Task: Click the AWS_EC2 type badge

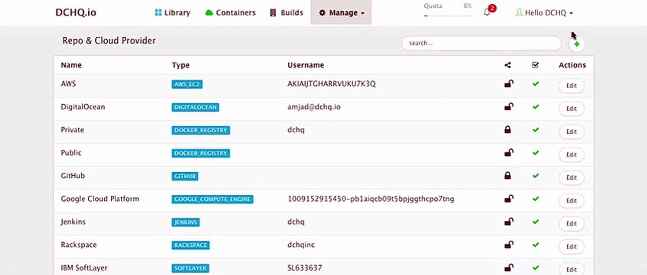Action: tap(187, 84)
